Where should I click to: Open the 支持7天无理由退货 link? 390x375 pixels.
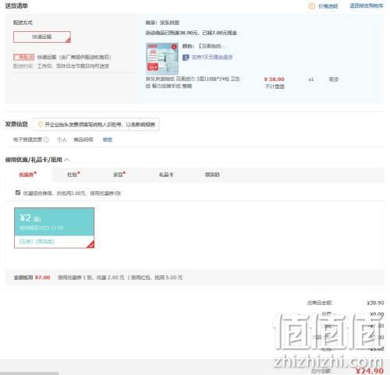click(212, 57)
